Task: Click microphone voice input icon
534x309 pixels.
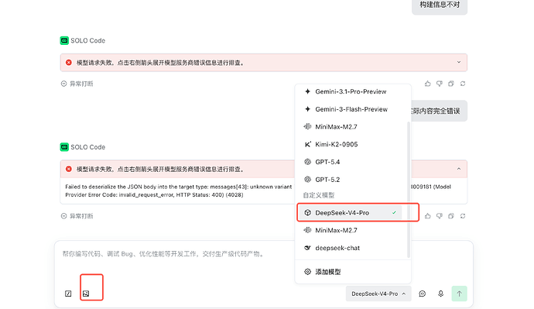Action: (x=440, y=294)
